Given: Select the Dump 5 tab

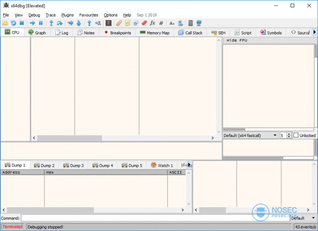Looking at the screenshot, I should tap(132, 166).
